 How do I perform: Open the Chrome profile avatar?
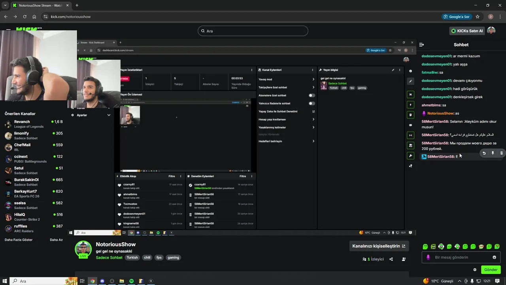click(x=491, y=17)
